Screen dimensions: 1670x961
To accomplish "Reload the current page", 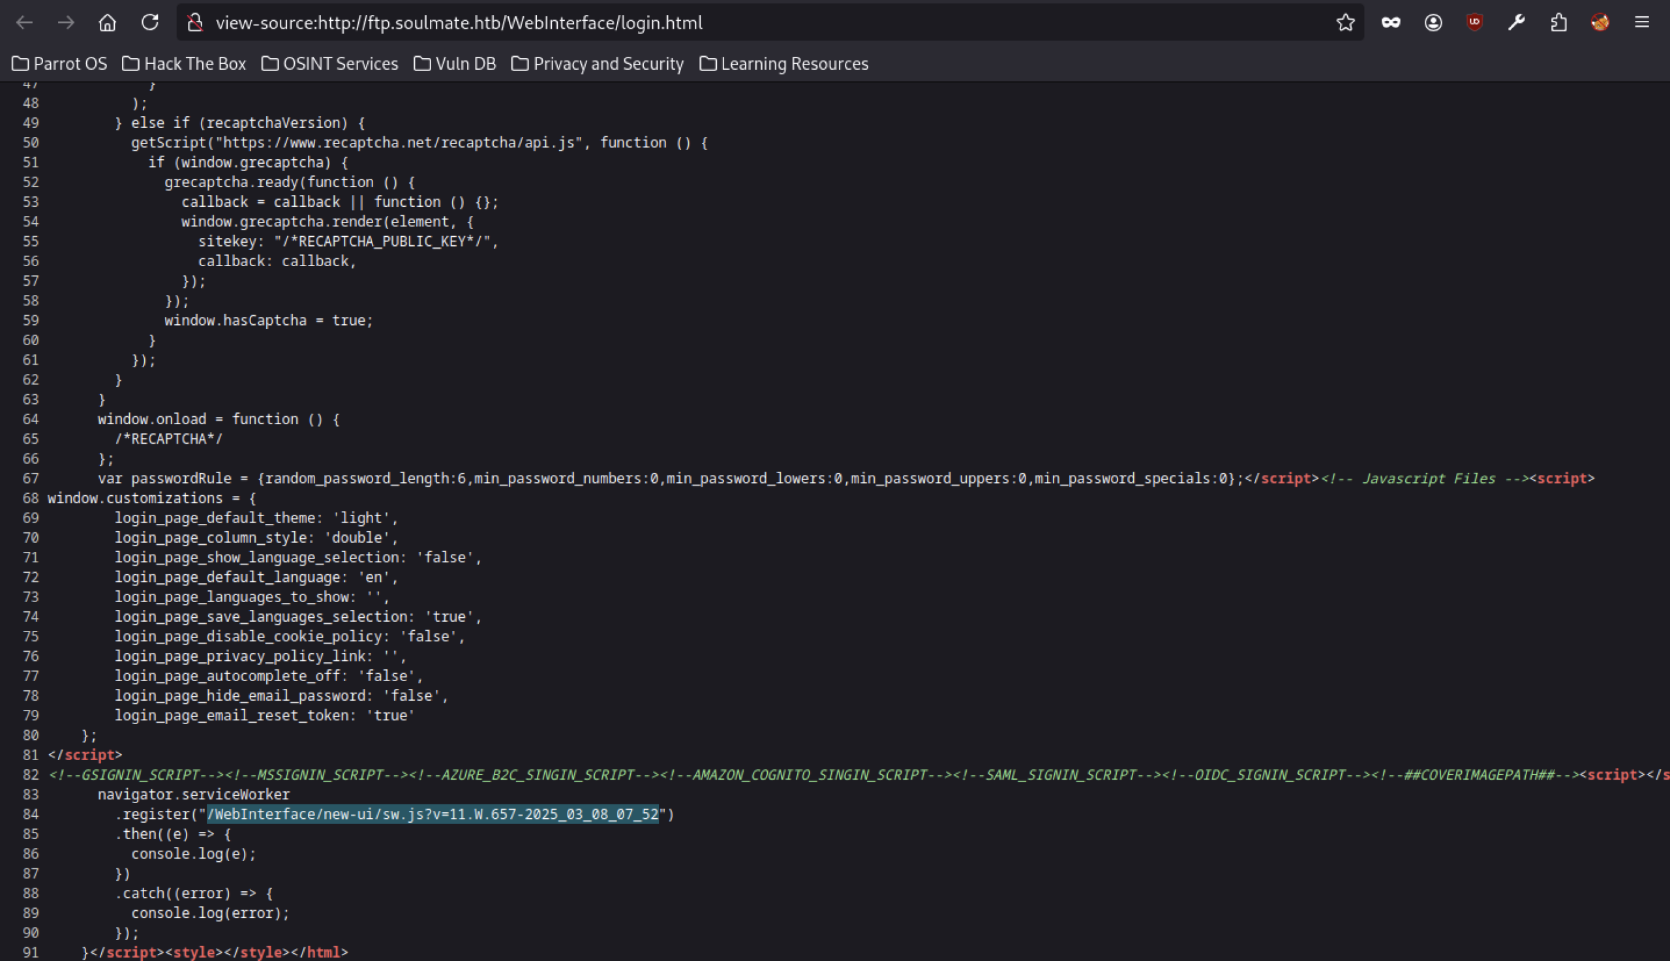I will [150, 22].
